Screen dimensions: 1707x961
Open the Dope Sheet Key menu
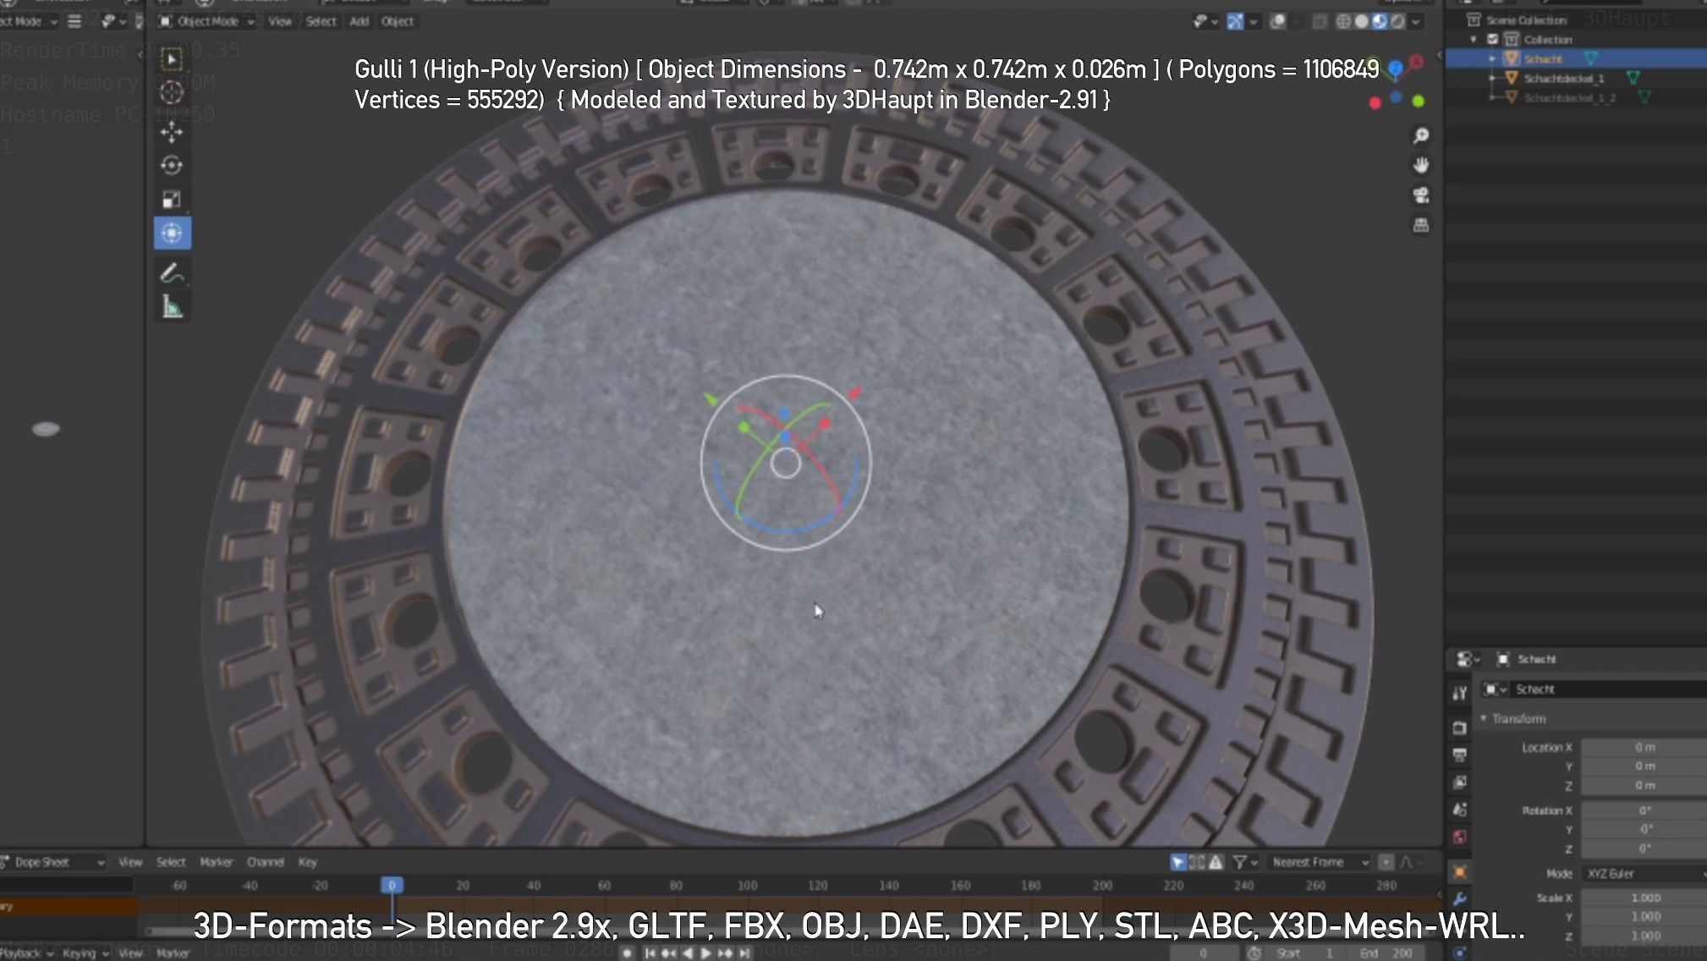(x=307, y=862)
